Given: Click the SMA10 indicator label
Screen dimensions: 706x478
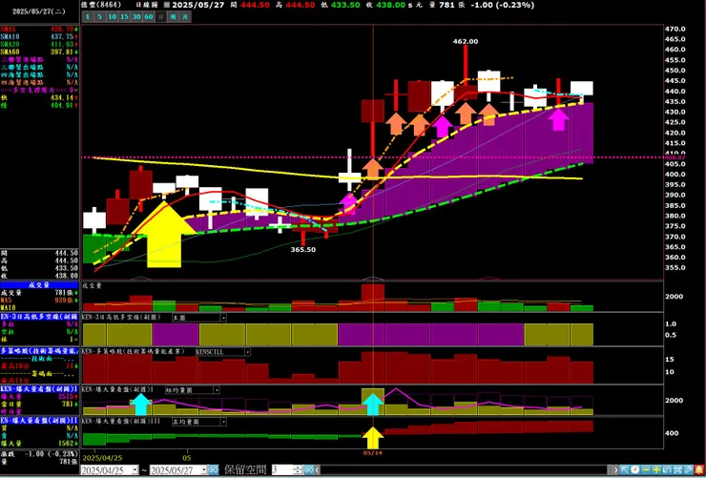Looking at the screenshot, I should click(x=10, y=36).
